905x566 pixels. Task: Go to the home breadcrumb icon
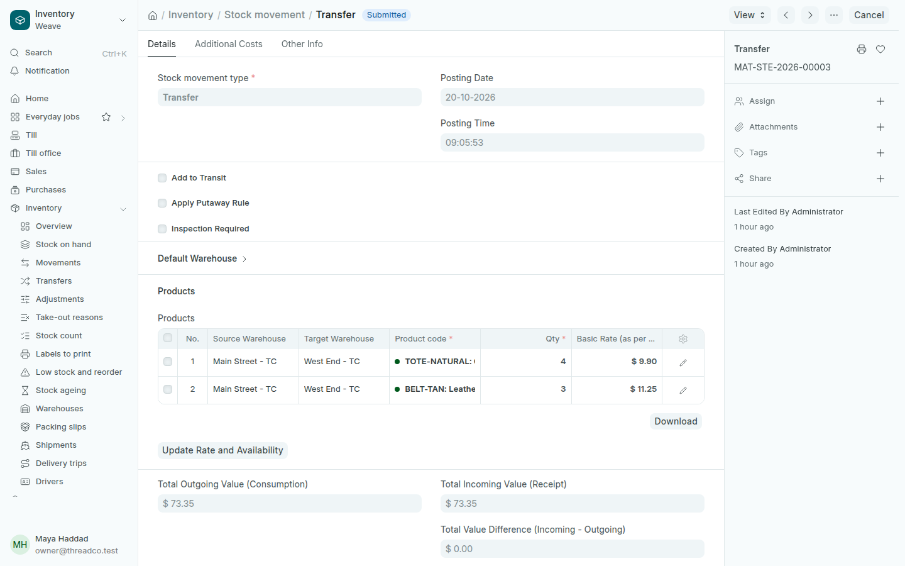coord(153,15)
